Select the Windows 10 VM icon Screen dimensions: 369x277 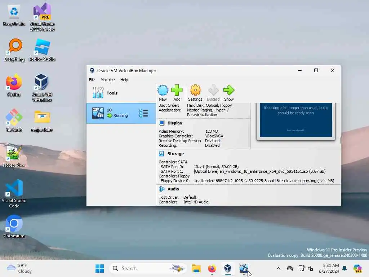pyautogui.click(x=98, y=113)
